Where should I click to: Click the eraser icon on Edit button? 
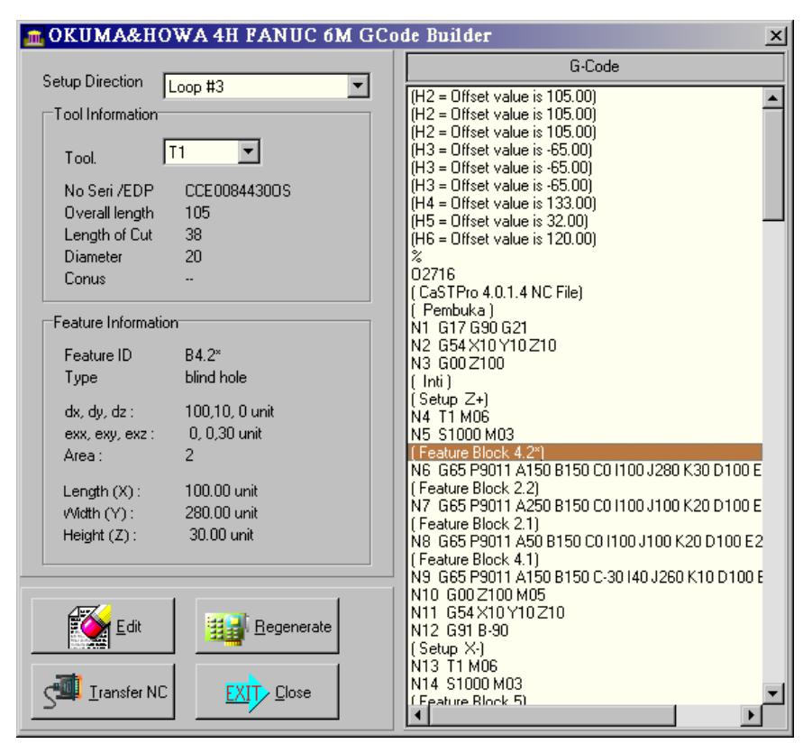(x=89, y=626)
